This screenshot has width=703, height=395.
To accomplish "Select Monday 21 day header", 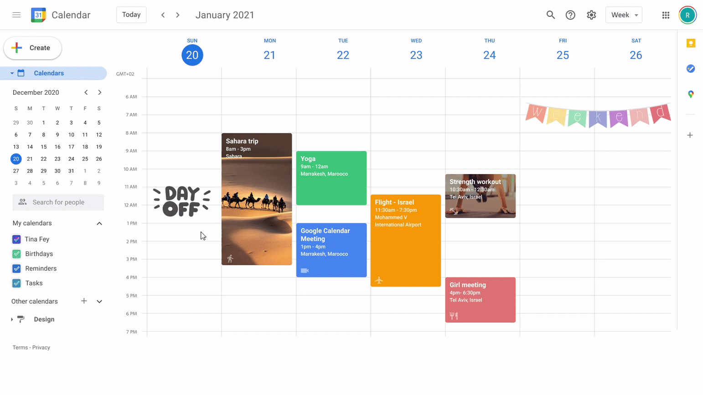I will coord(269,55).
